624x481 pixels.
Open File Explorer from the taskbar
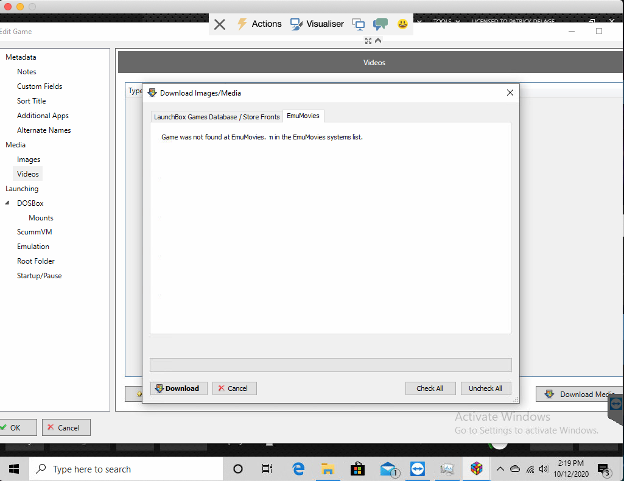328,469
